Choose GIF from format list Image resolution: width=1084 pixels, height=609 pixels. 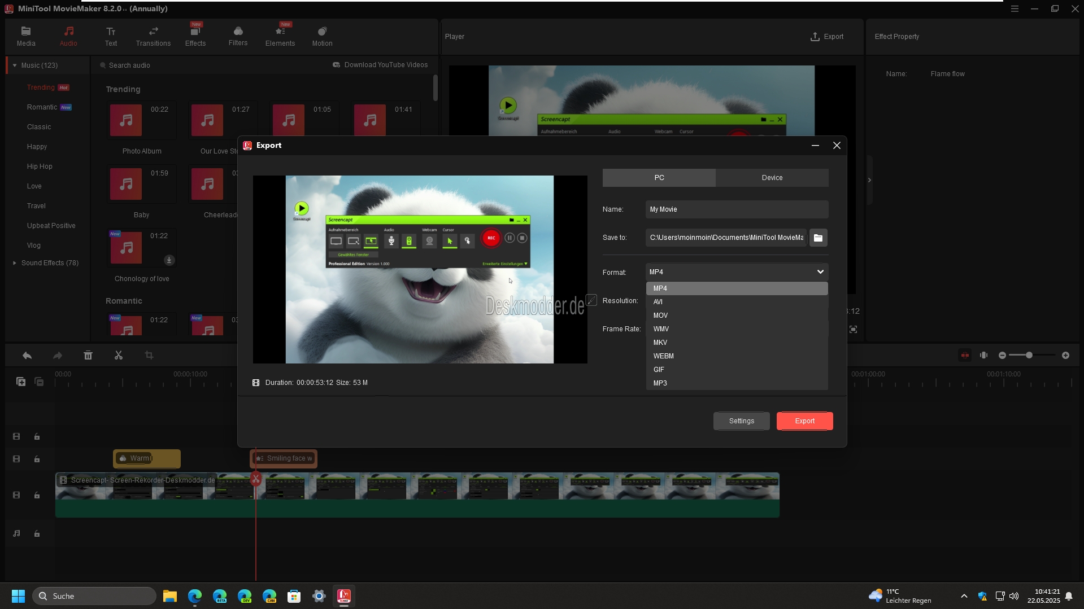[x=737, y=370]
